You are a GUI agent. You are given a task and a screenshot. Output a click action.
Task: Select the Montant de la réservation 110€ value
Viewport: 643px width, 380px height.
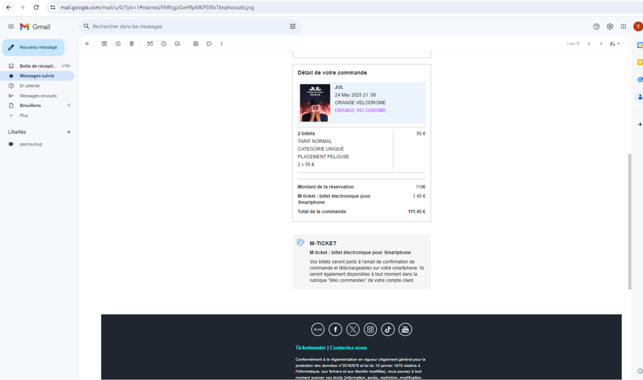(421, 186)
